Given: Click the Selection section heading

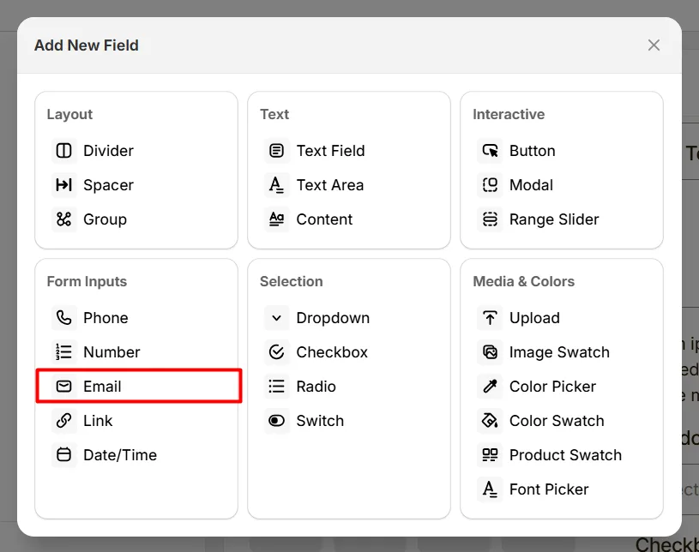Looking at the screenshot, I should point(291,281).
